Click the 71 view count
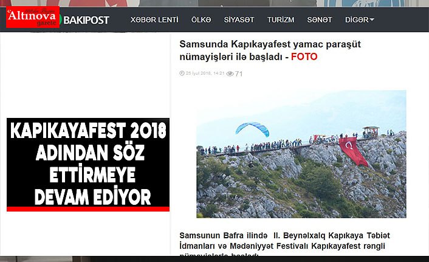 239,74
